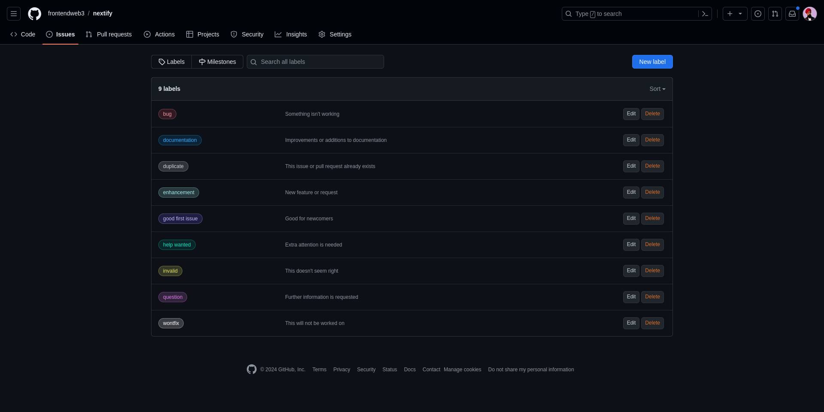Delete the enhancement label
The height and width of the screenshot is (412, 824).
click(x=652, y=192)
